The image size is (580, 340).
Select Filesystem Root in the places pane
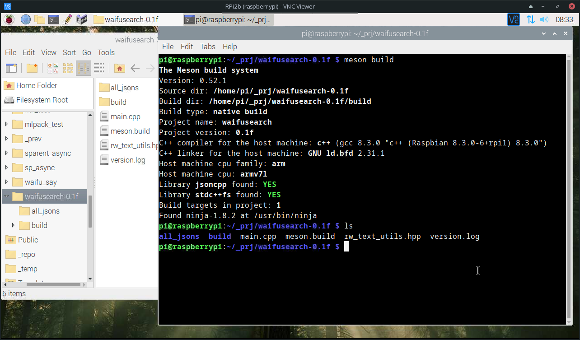click(x=47, y=100)
